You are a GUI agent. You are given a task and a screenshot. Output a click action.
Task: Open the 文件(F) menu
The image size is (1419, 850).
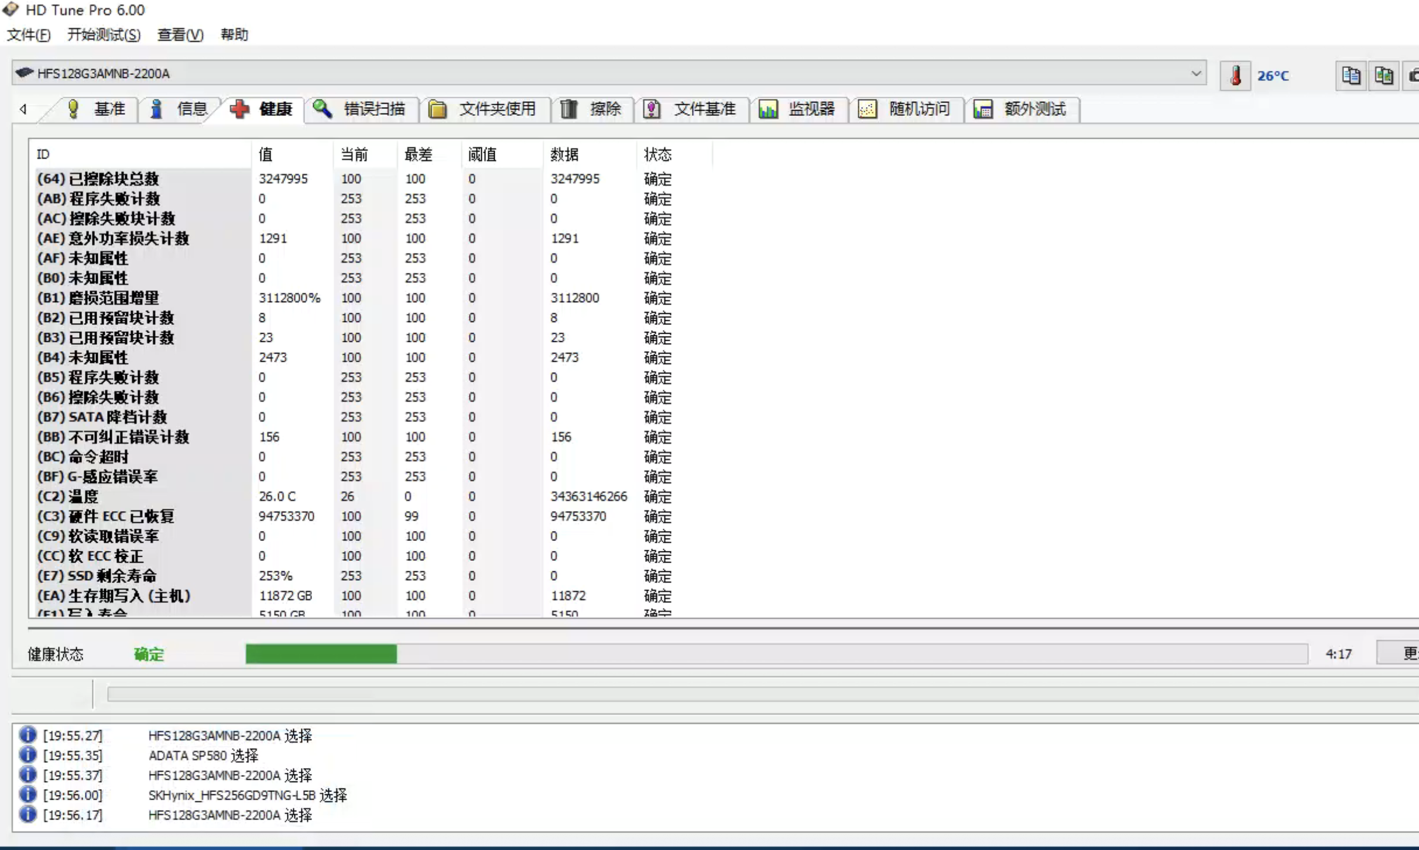[x=28, y=35]
